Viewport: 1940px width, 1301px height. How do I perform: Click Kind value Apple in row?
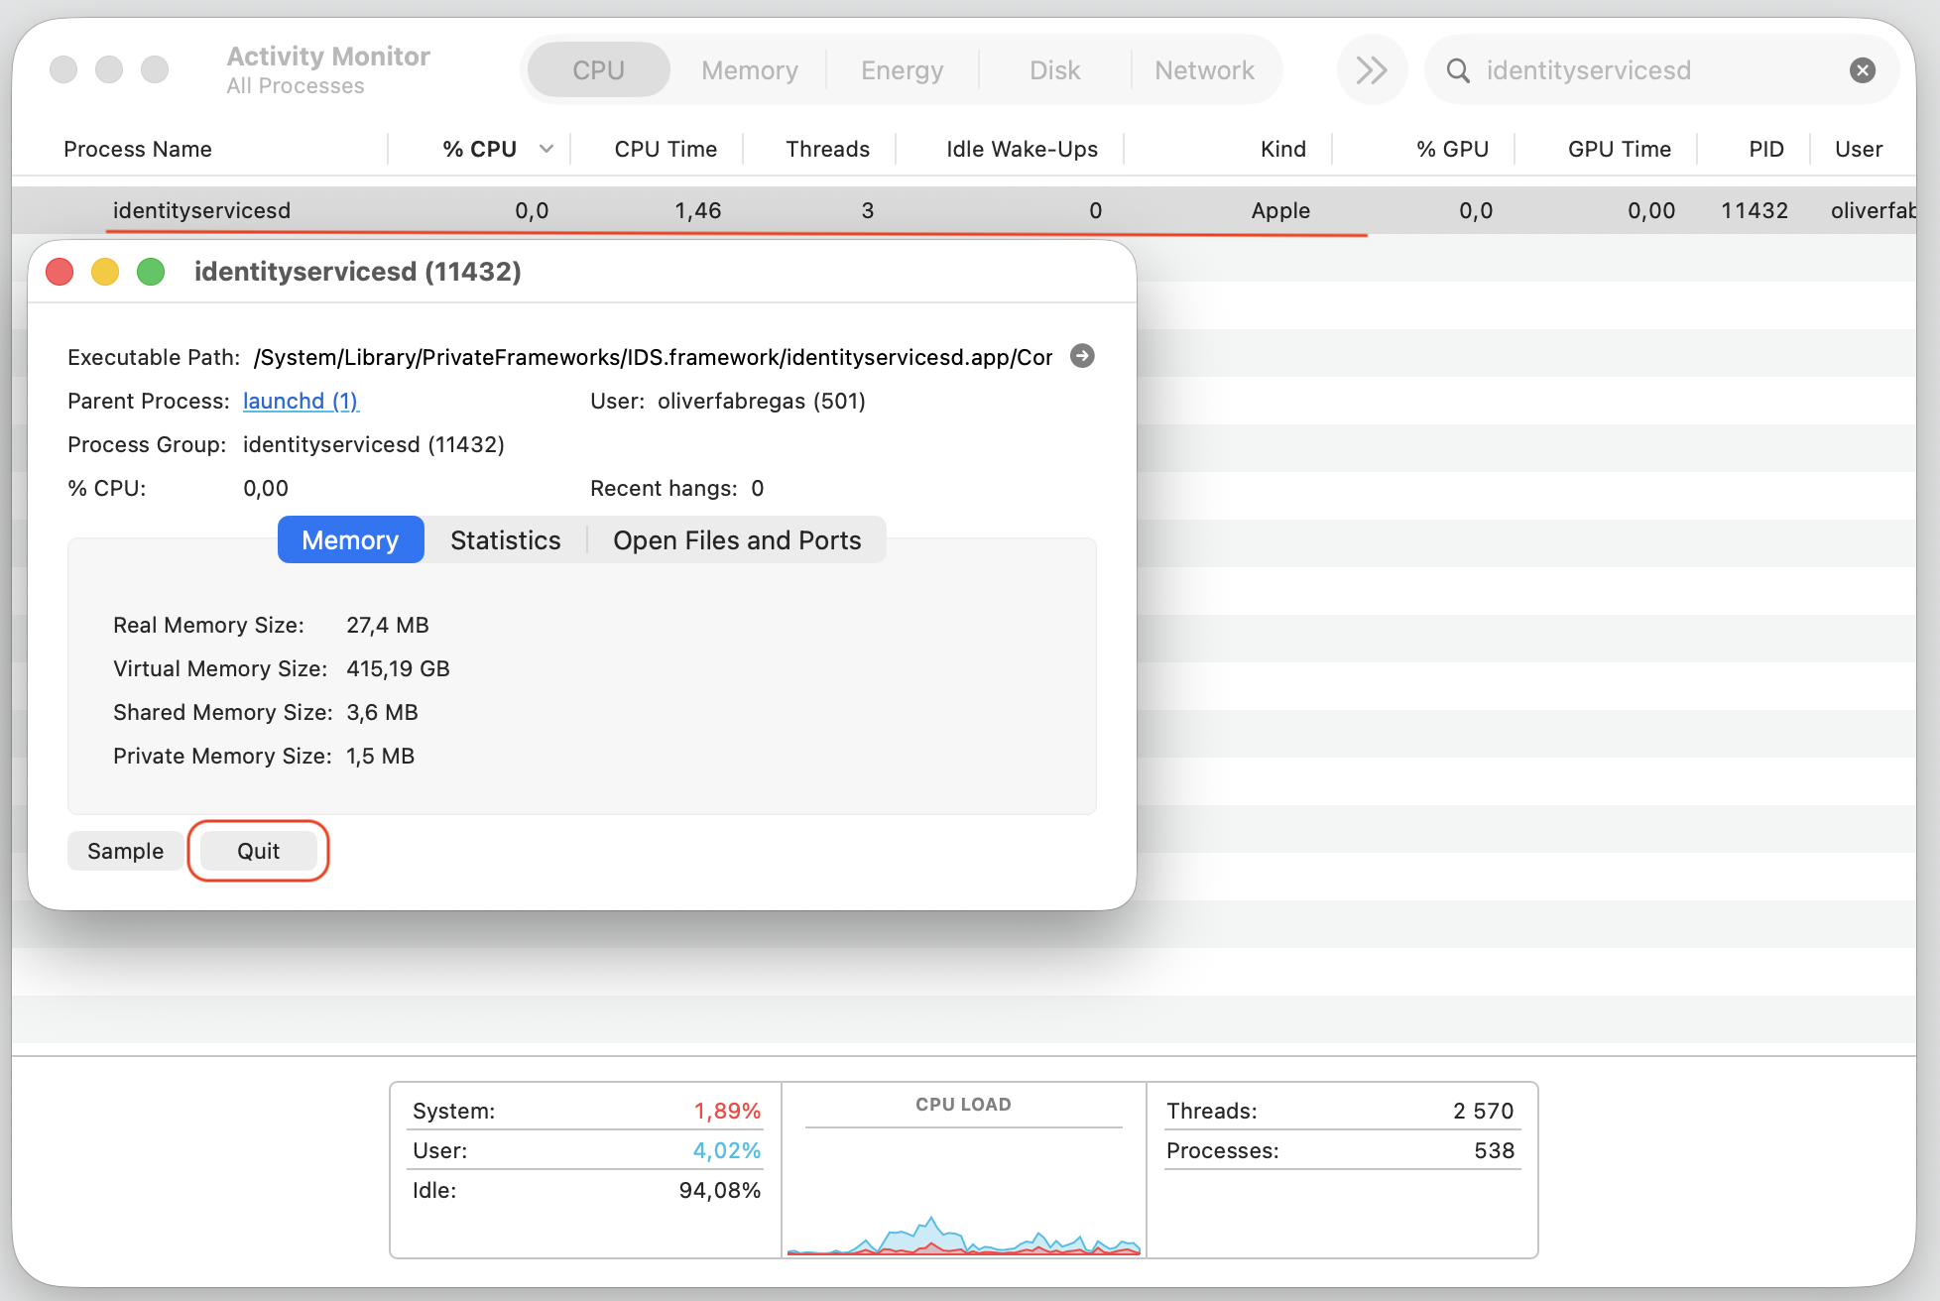pos(1280,210)
